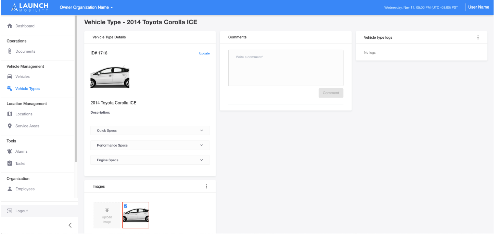Click the Locations map icon
This screenshot has width=497, height=239.
(x=10, y=114)
